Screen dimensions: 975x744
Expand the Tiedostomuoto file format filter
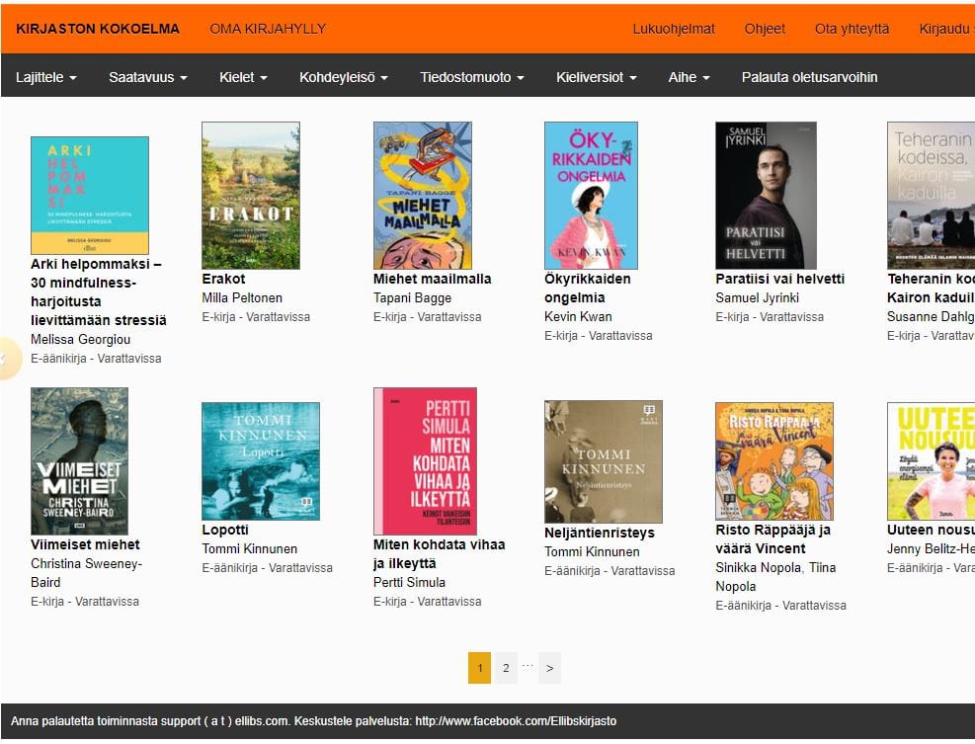(x=472, y=77)
